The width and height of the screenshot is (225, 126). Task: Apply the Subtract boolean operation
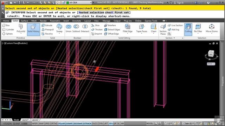click(76, 28)
